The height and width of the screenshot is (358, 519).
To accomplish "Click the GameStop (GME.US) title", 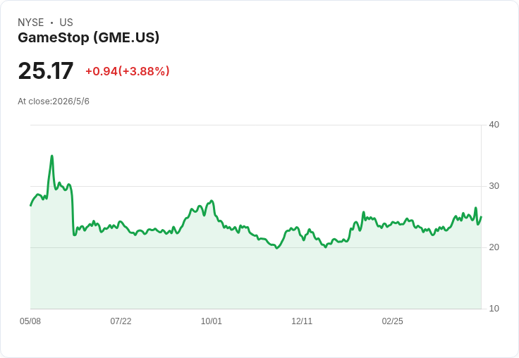I will (88, 38).
